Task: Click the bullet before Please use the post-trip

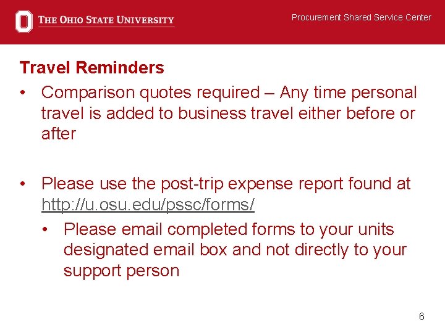Action: (x=22, y=184)
